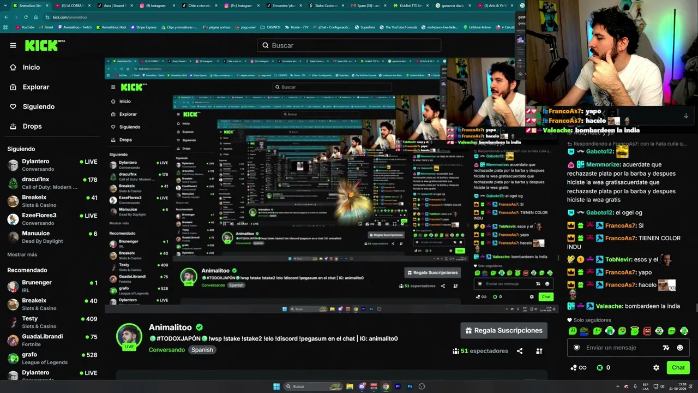Image resolution: width=698 pixels, height=393 pixels.
Task: Pick the red angry emote in chat
Action: 647,331
